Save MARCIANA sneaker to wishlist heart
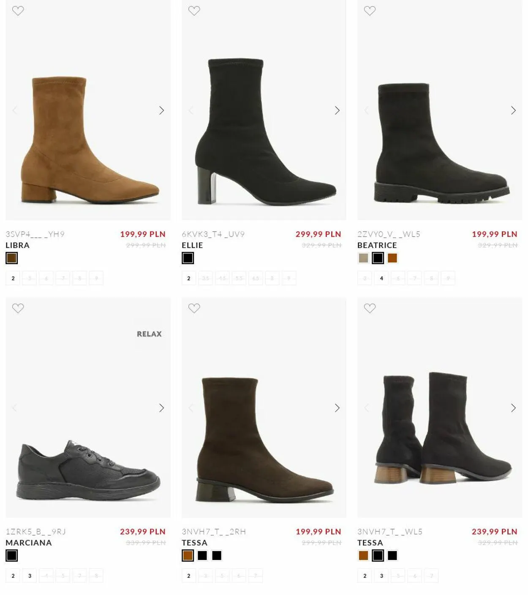Viewport: 528px width, 595px height. [x=18, y=308]
